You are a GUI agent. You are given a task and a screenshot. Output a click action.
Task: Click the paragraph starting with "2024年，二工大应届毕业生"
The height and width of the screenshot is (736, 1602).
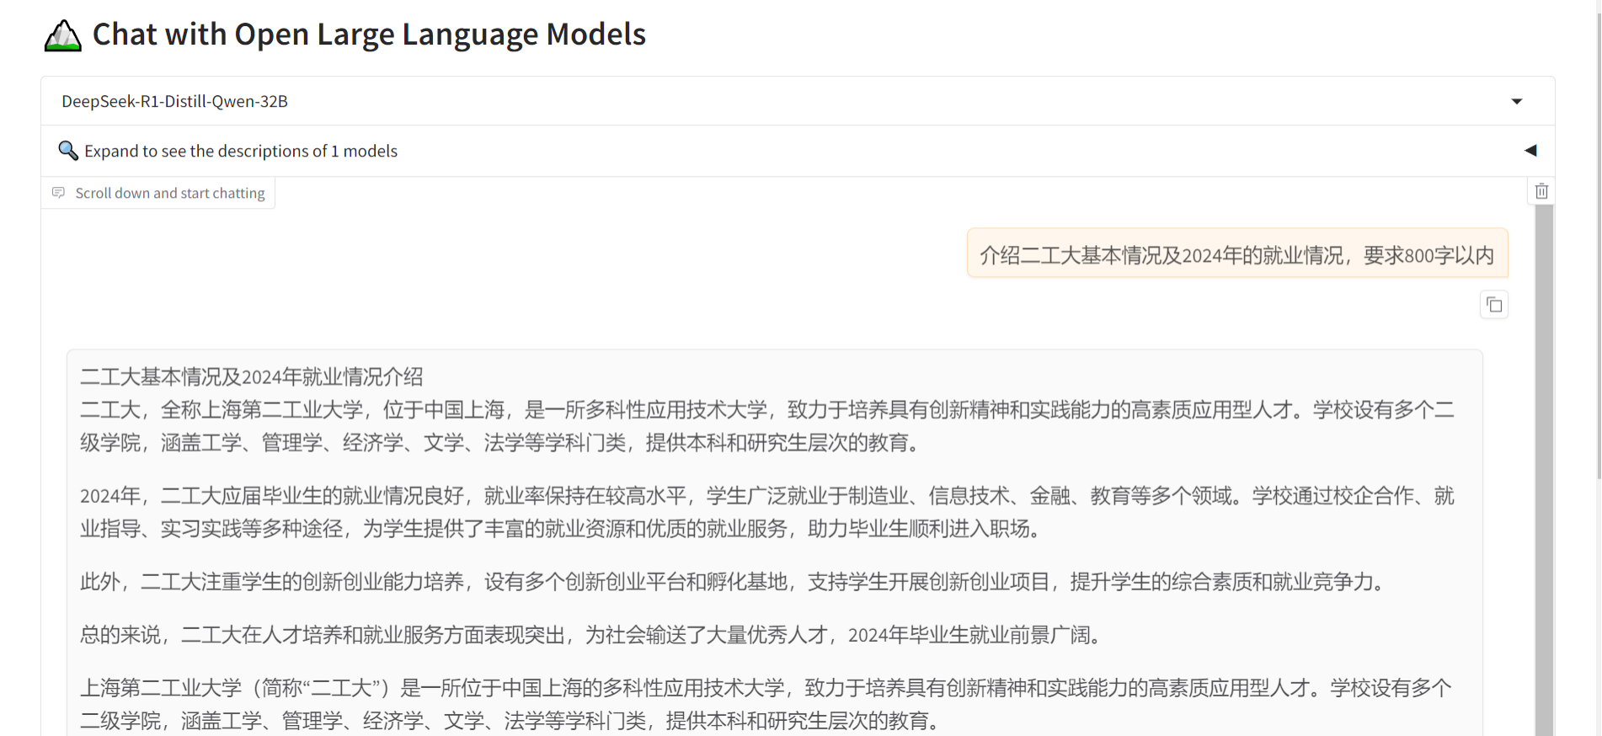click(766, 512)
